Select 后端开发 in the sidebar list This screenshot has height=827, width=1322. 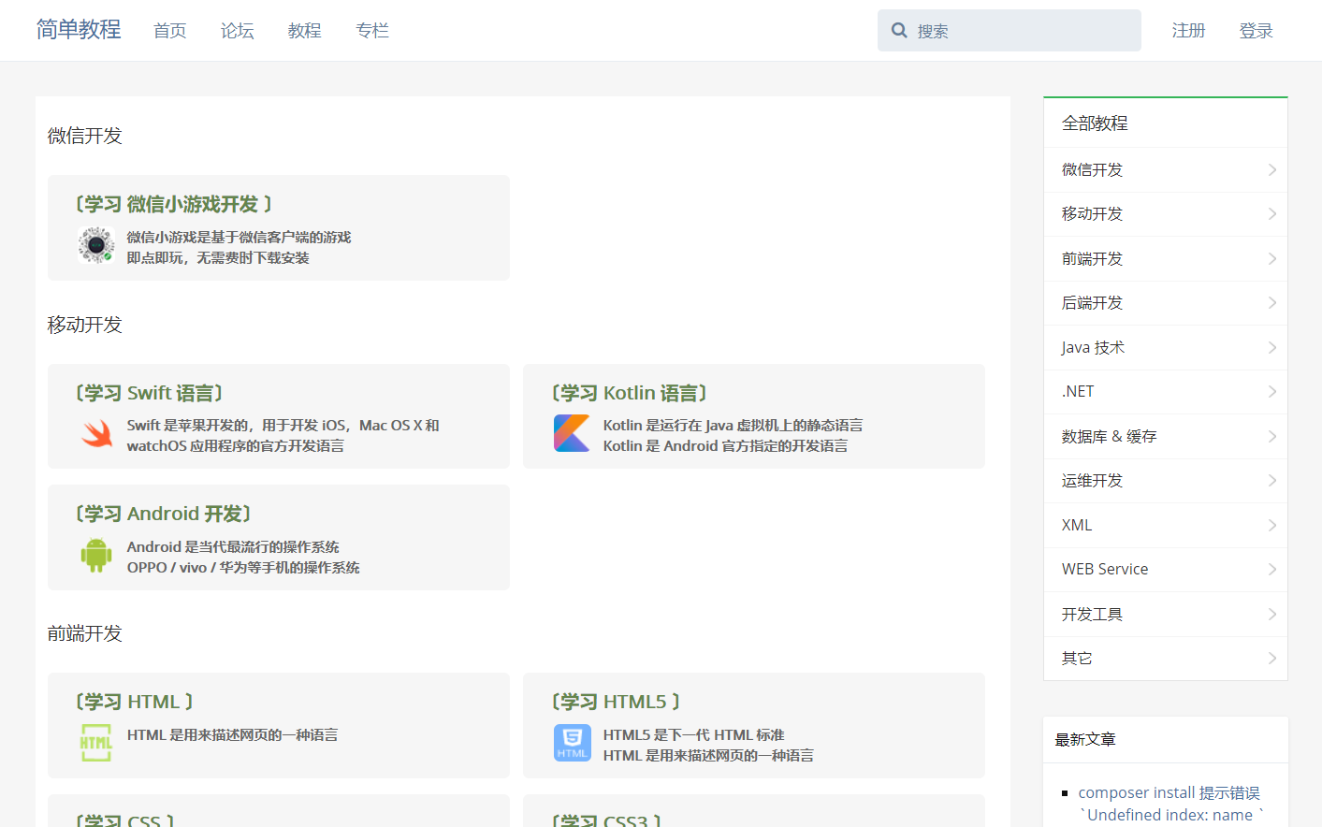click(1166, 302)
